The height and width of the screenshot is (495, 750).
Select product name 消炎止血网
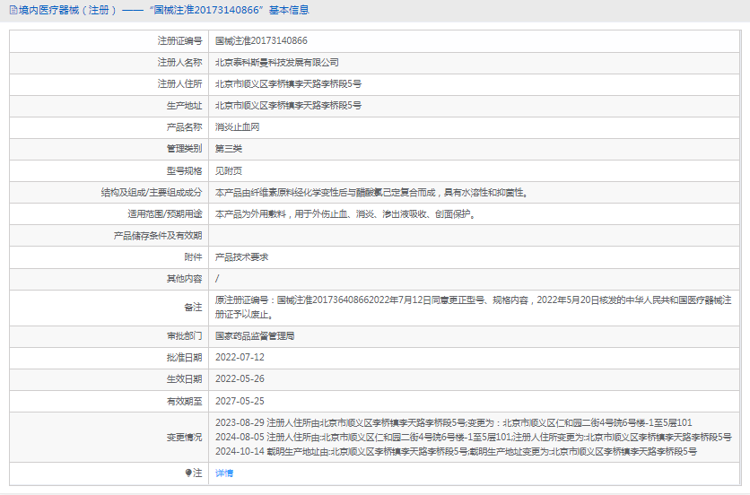point(237,126)
